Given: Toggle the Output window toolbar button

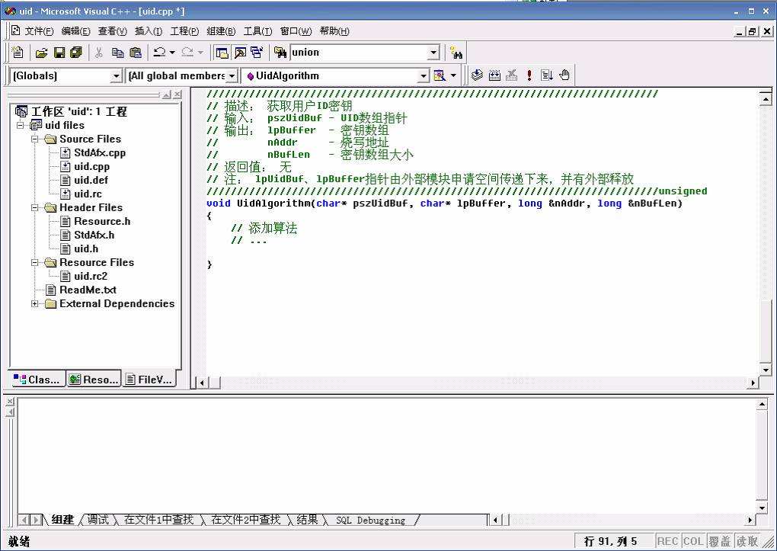Looking at the screenshot, I should click(239, 53).
